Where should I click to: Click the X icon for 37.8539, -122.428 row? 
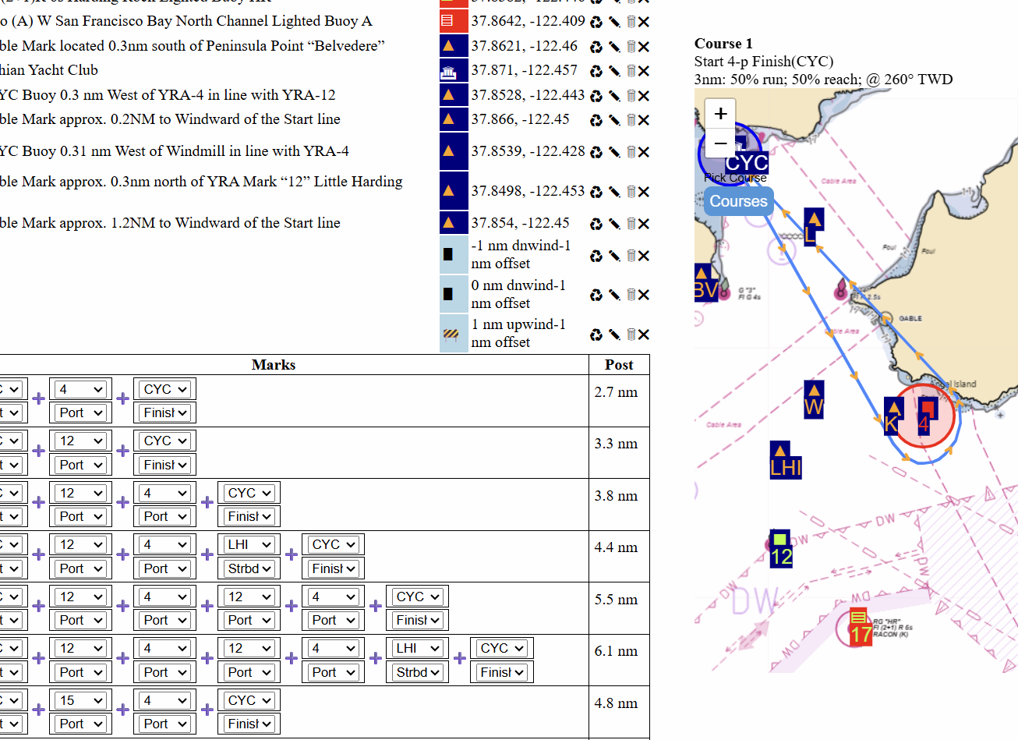tap(644, 152)
